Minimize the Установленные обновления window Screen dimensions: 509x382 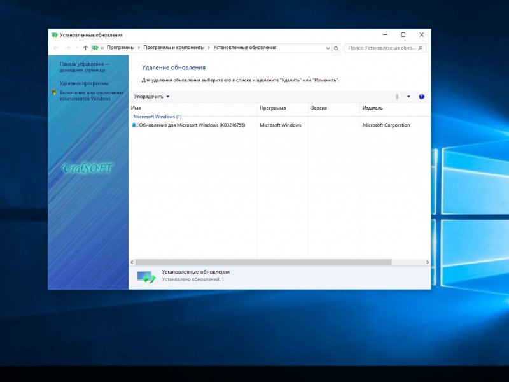pos(385,34)
